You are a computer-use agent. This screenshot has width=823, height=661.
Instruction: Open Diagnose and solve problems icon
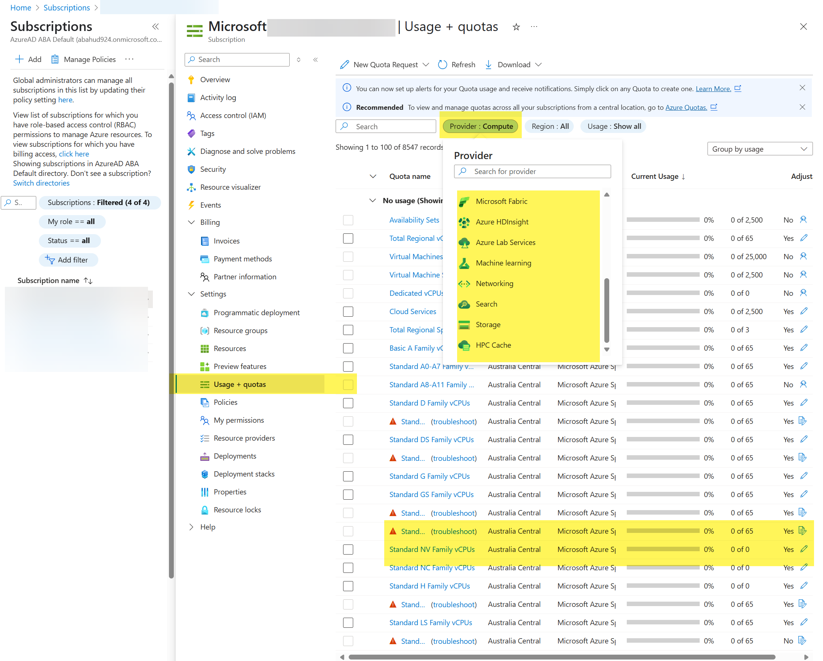tap(191, 151)
